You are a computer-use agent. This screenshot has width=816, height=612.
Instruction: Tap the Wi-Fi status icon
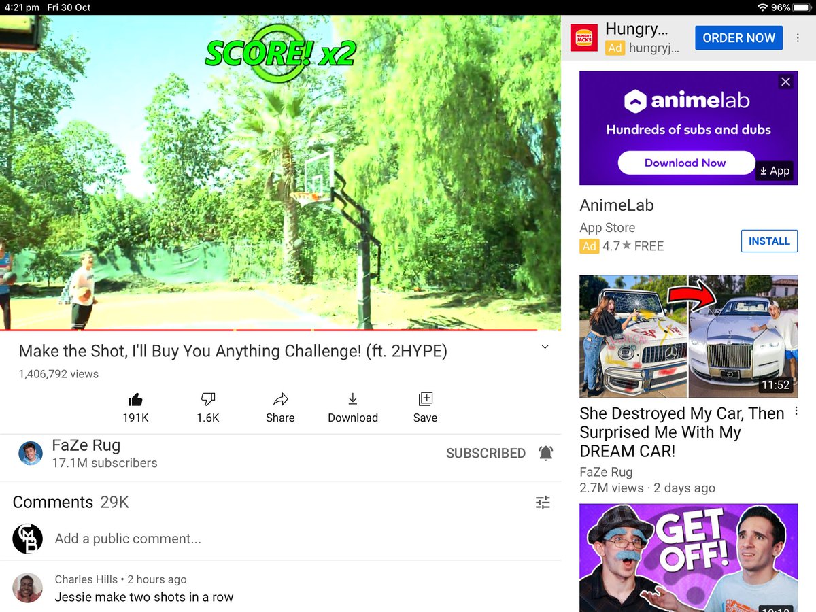(762, 7)
